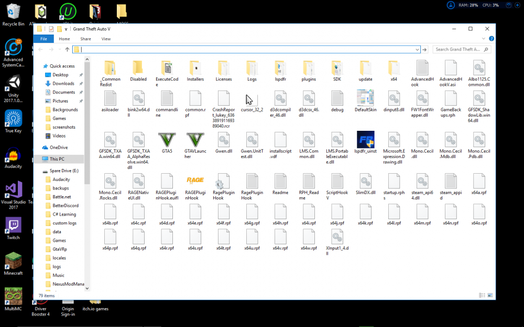Open the Installers folder

(x=195, y=67)
